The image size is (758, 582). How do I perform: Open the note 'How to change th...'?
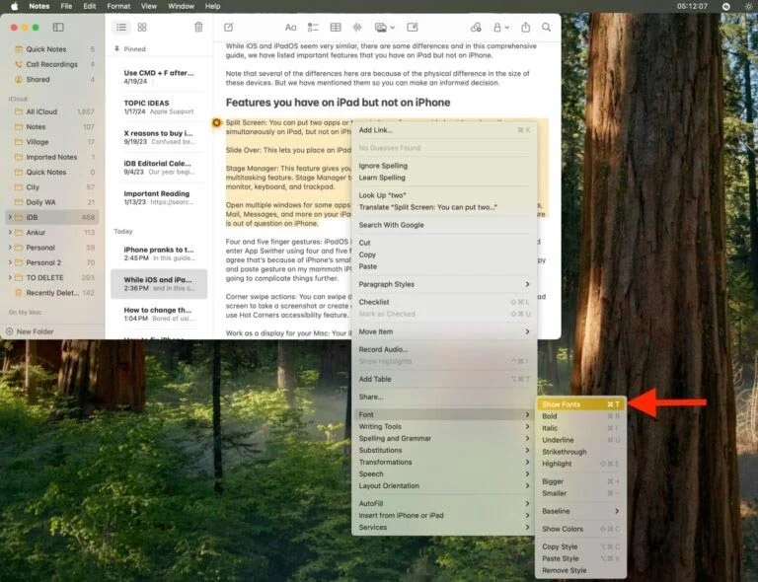pyautogui.click(x=159, y=314)
